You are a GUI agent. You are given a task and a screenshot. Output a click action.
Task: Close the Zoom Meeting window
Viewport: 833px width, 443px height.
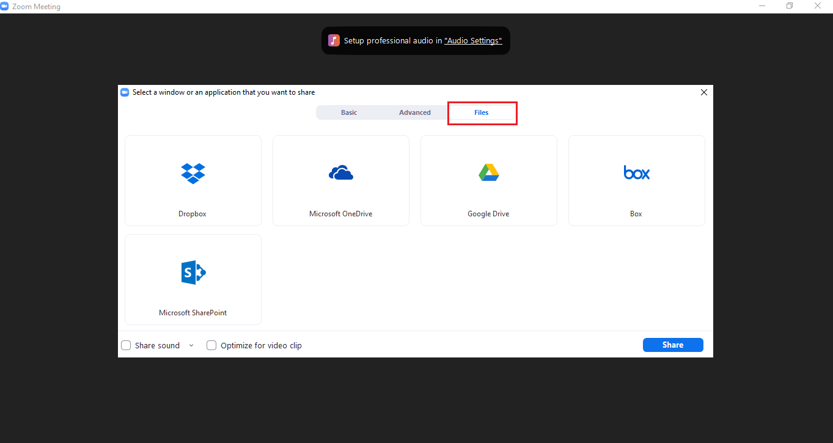[818, 6]
